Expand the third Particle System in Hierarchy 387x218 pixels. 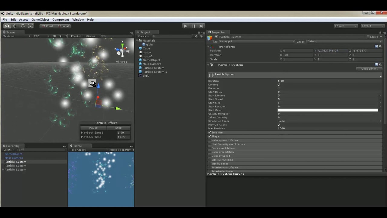[3, 170]
